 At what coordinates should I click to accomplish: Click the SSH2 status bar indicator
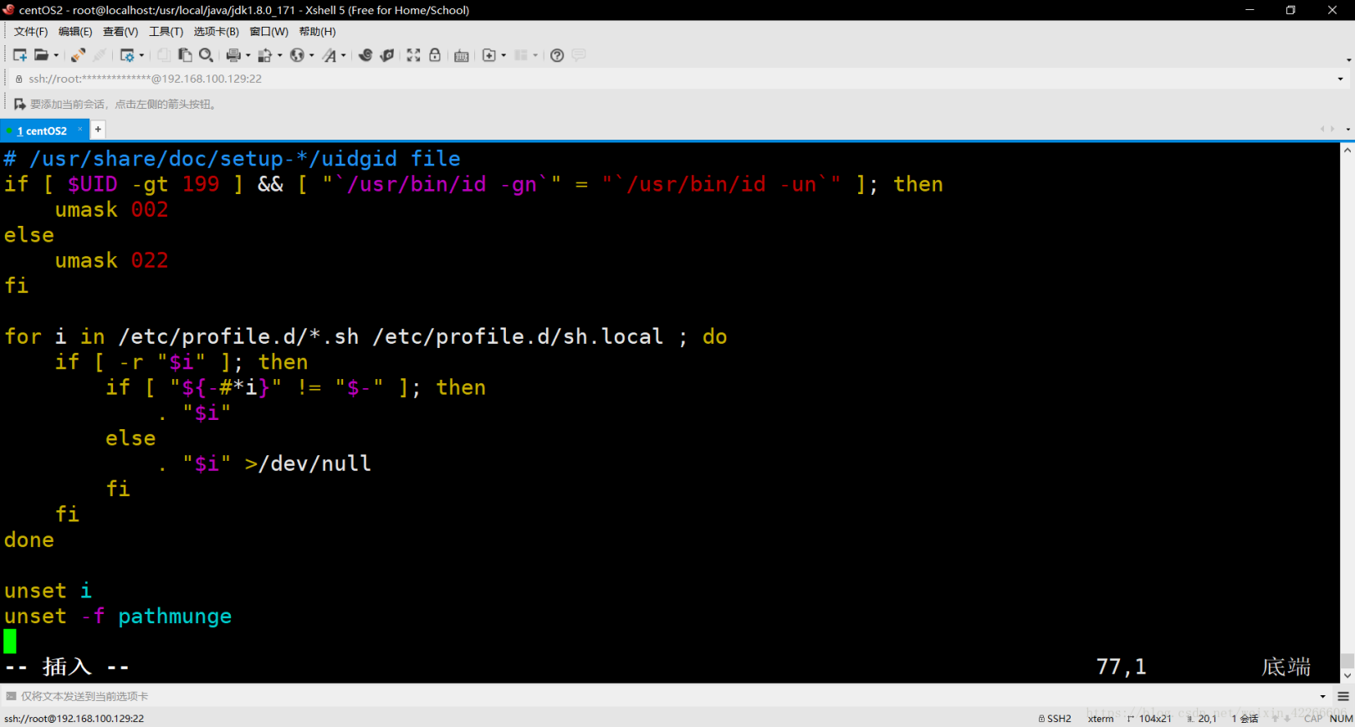pyautogui.click(x=1055, y=719)
